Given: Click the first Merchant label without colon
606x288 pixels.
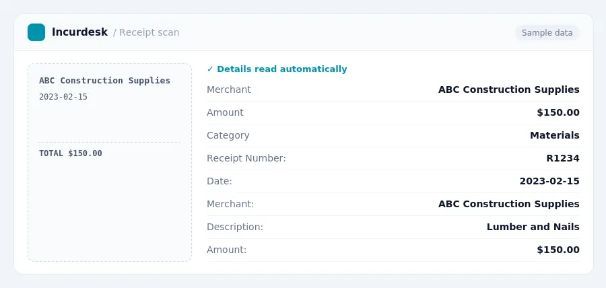Looking at the screenshot, I should (x=229, y=89).
